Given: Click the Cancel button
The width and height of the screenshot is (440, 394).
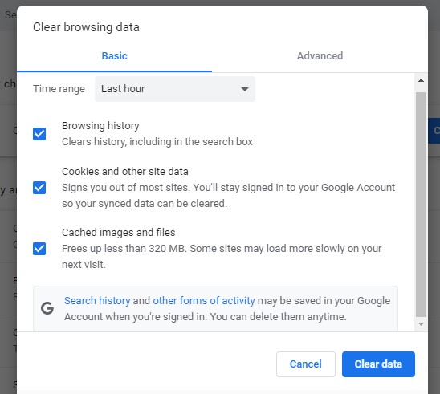Looking at the screenshot, I should click(x=306, y=364).
